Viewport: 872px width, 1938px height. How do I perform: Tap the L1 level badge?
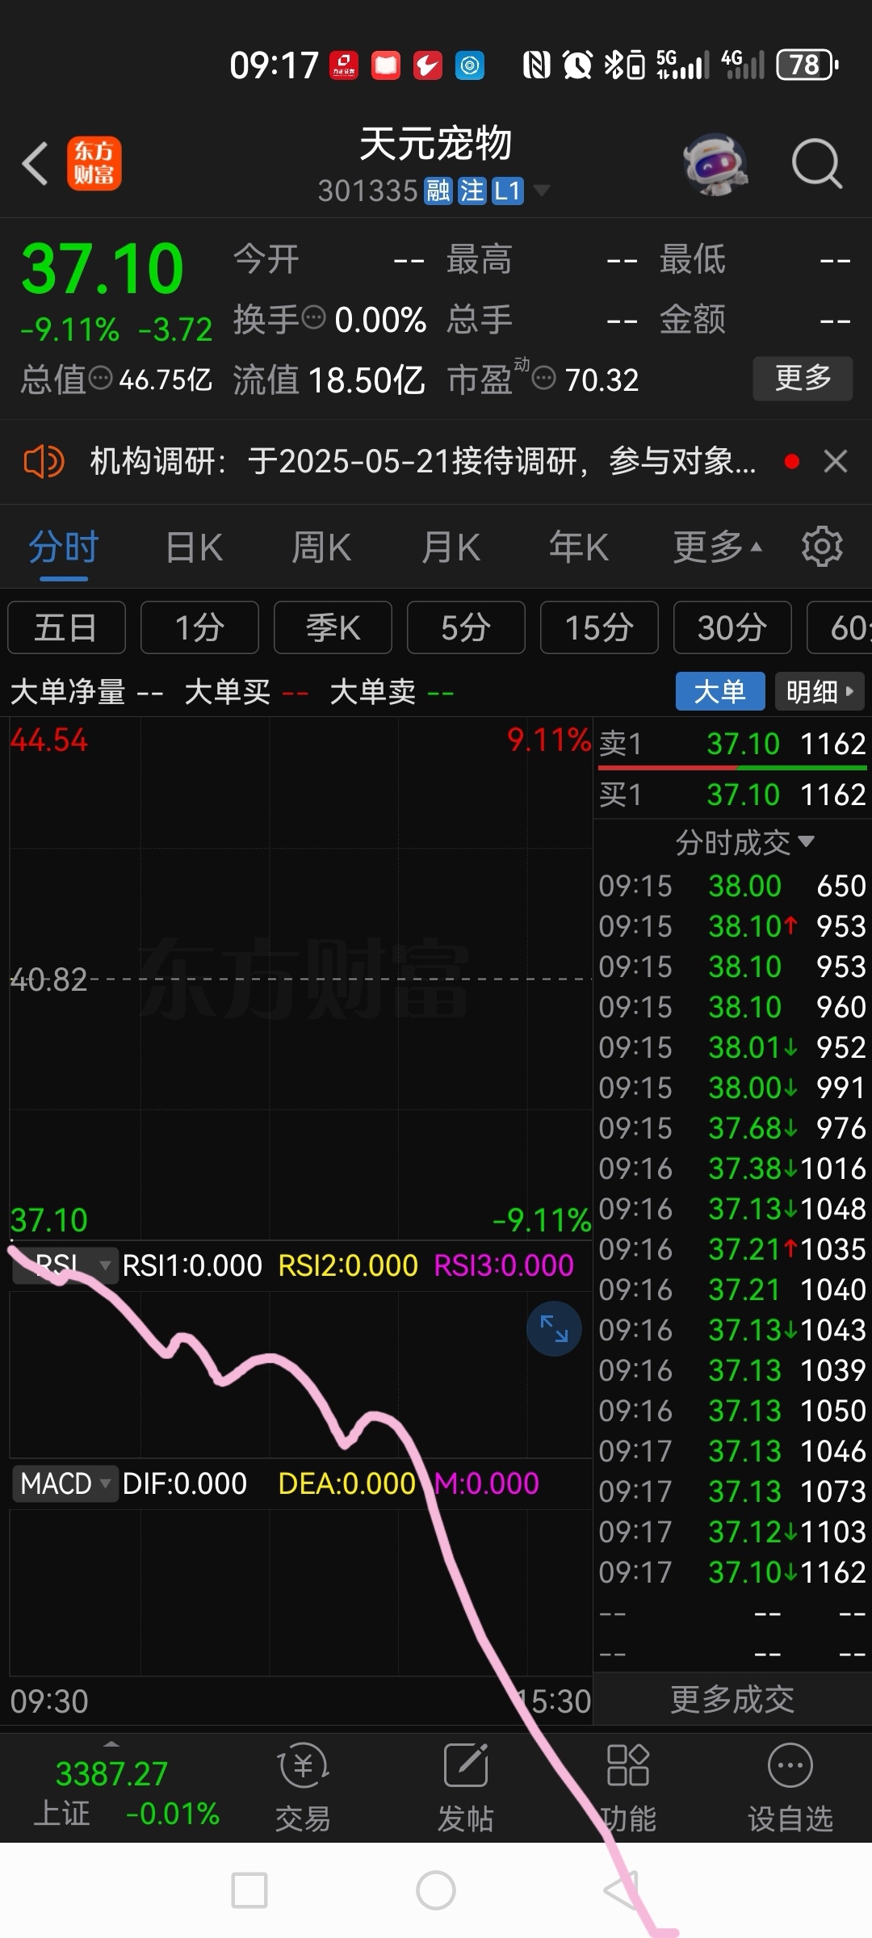(508, 191)
